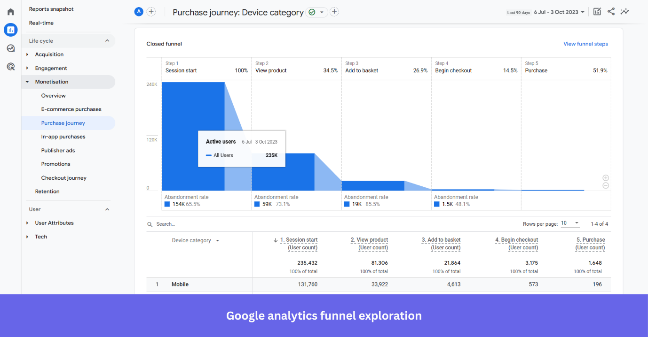Click the View funnel steps link
The image size is (648, 337).
click(585, 44)
